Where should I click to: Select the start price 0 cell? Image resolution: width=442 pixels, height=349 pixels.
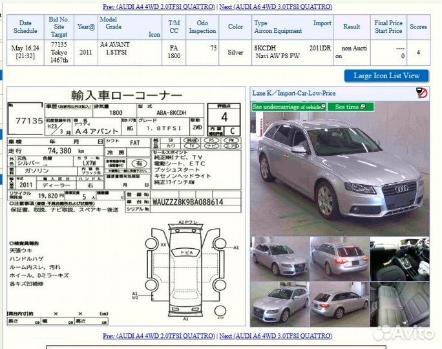pos(388,52)
